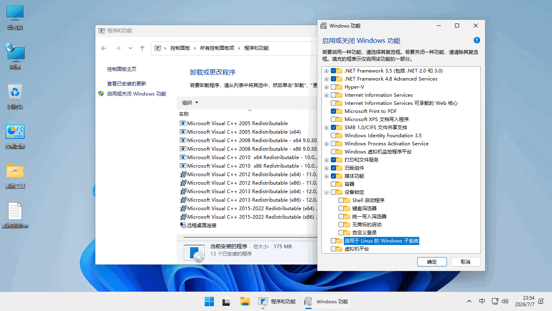552x311 pixels.
Task: Open the 组织 dropdown menu
Action: 190,103
